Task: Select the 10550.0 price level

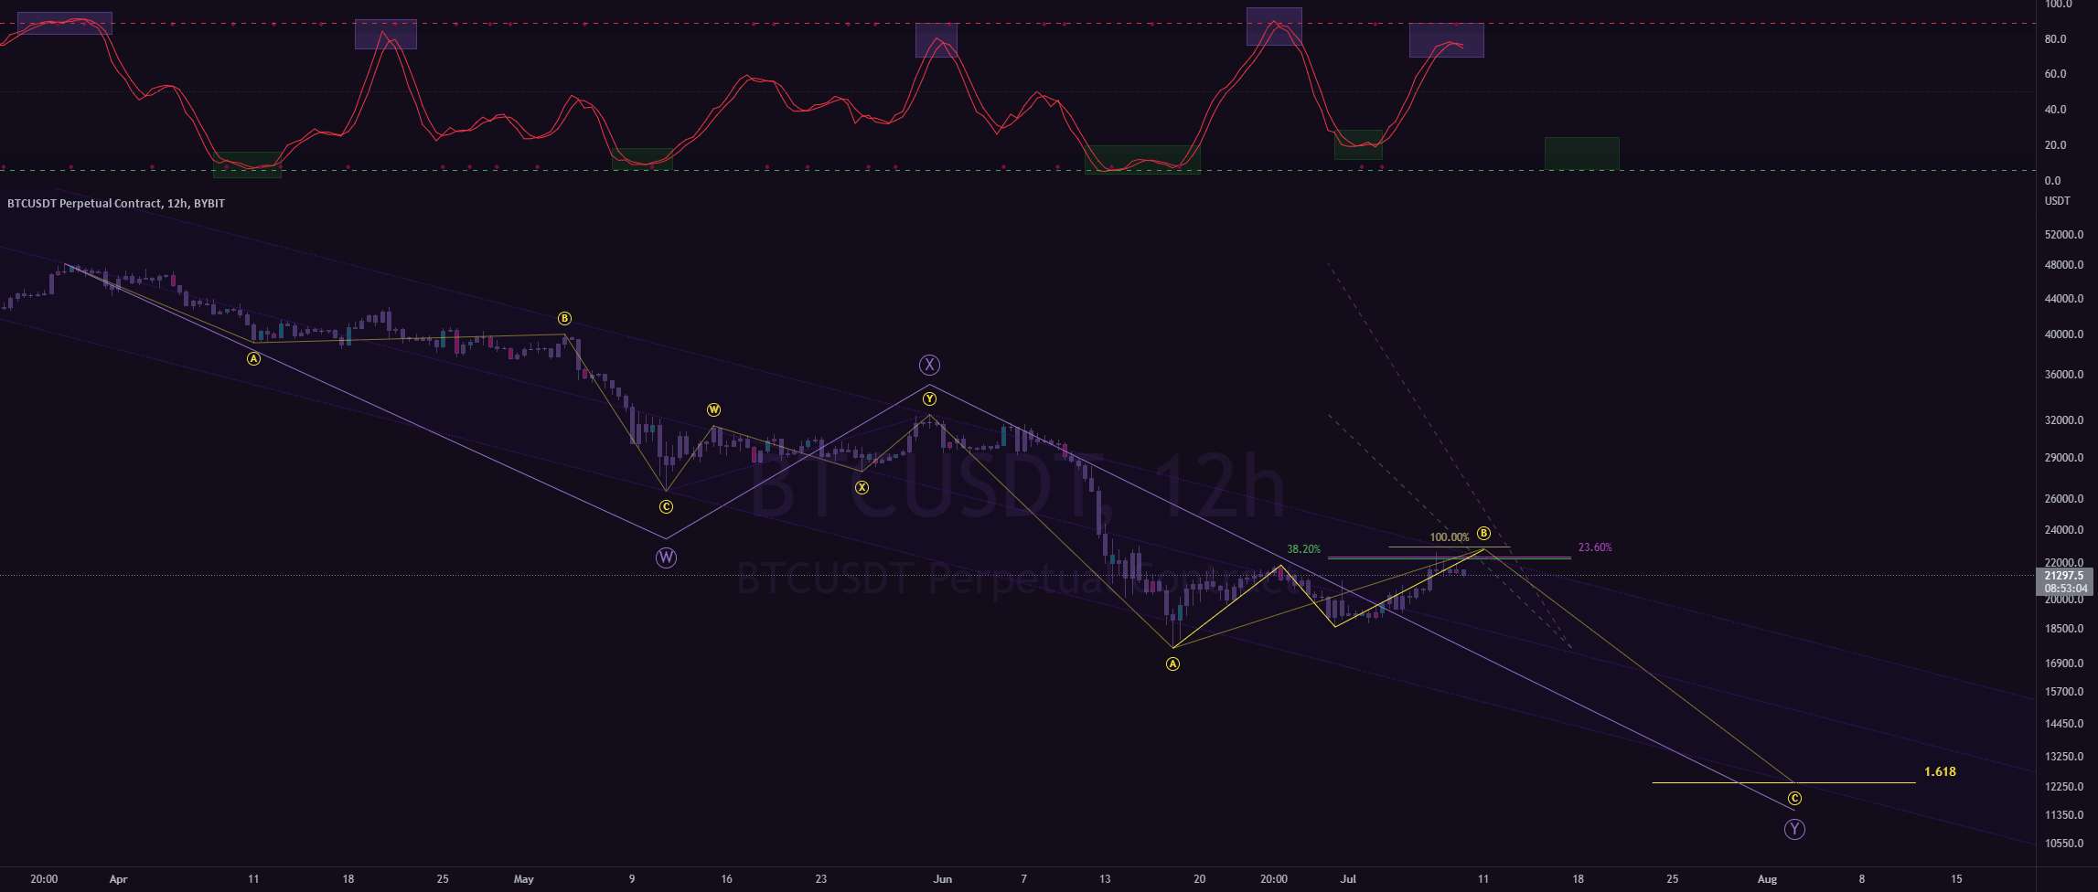Action: pos(2062,844)
